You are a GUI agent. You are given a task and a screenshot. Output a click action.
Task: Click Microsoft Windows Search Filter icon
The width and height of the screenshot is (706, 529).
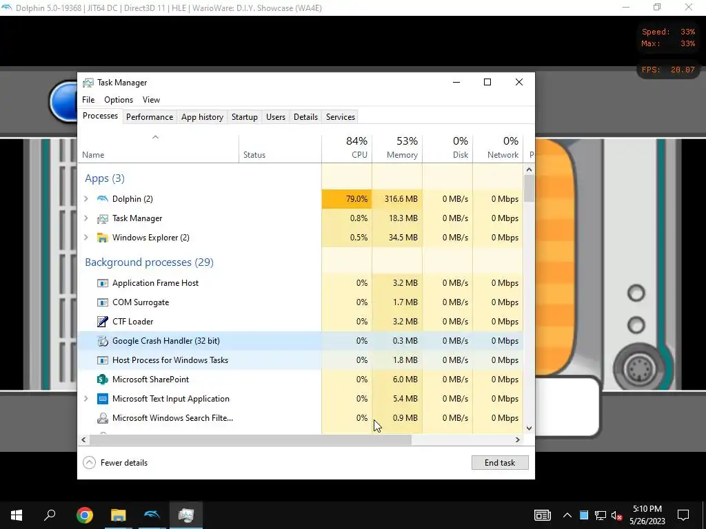point(103,418)
